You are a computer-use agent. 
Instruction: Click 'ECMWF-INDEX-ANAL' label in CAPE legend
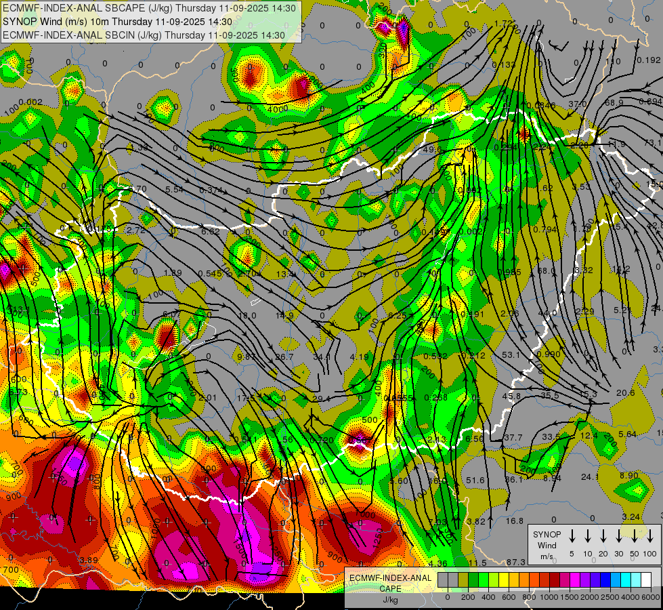coord(390,578)
